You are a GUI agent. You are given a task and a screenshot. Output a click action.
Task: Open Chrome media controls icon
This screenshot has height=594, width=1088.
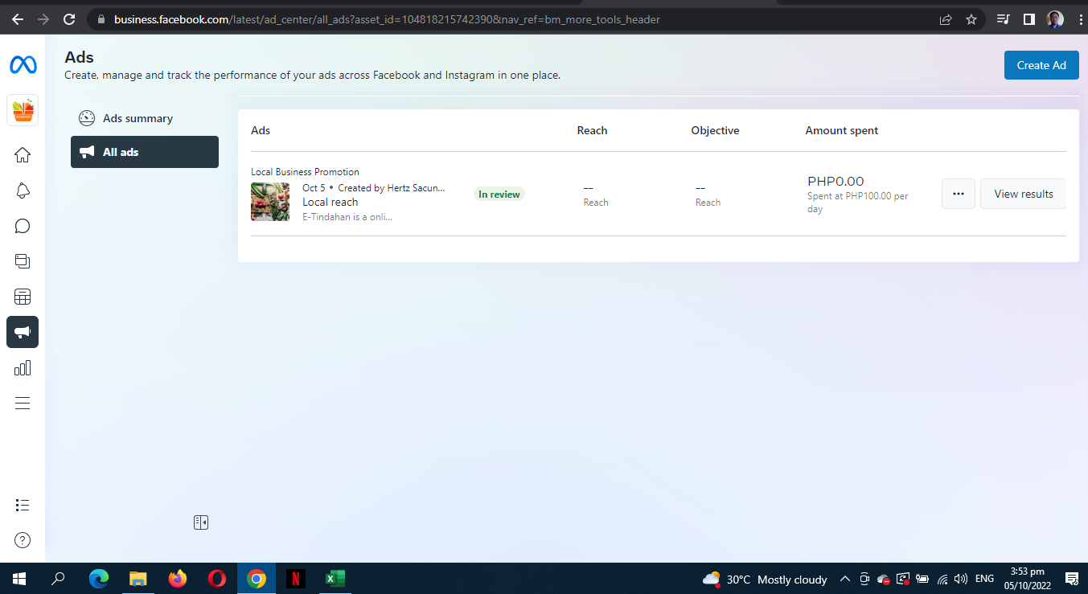coord(1003,19)
